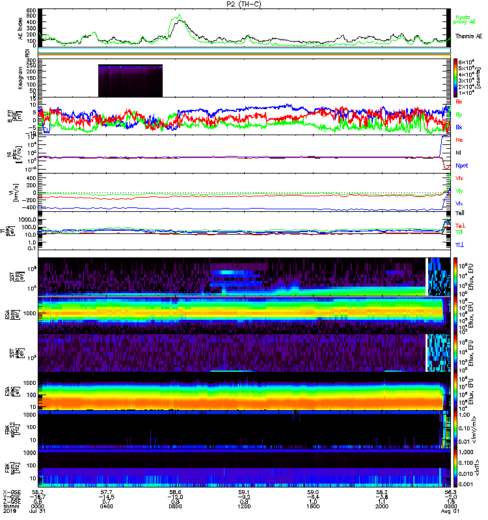
Task: Select the Themis AE legend label
Action: pyautogui.click(x=468, y=36)
